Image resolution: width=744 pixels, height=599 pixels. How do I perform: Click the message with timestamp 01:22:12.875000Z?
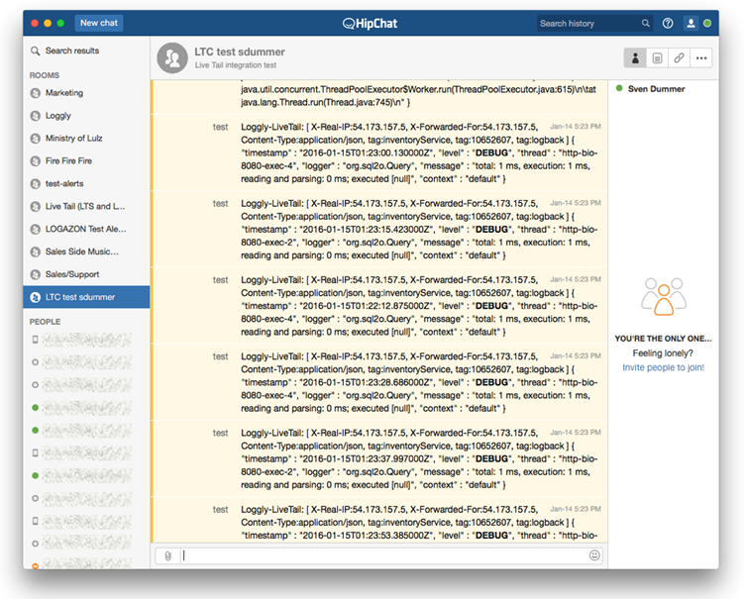(379, 305)
